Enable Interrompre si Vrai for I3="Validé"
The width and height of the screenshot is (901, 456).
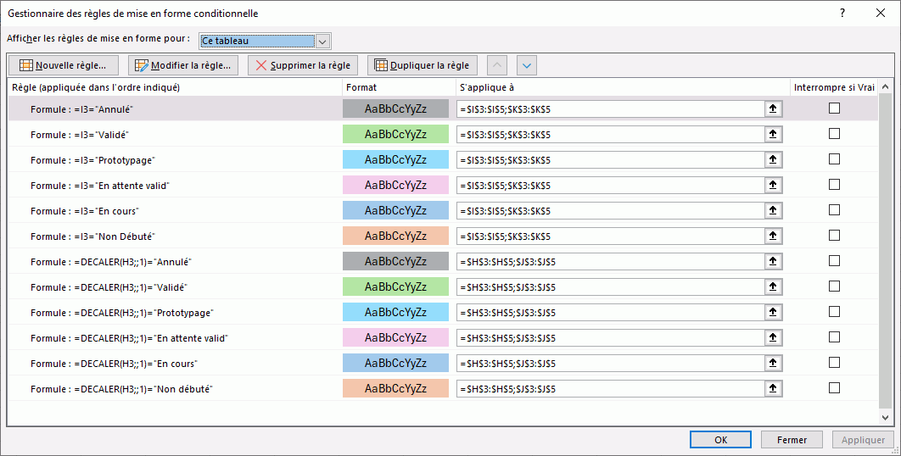pos(834,134)
